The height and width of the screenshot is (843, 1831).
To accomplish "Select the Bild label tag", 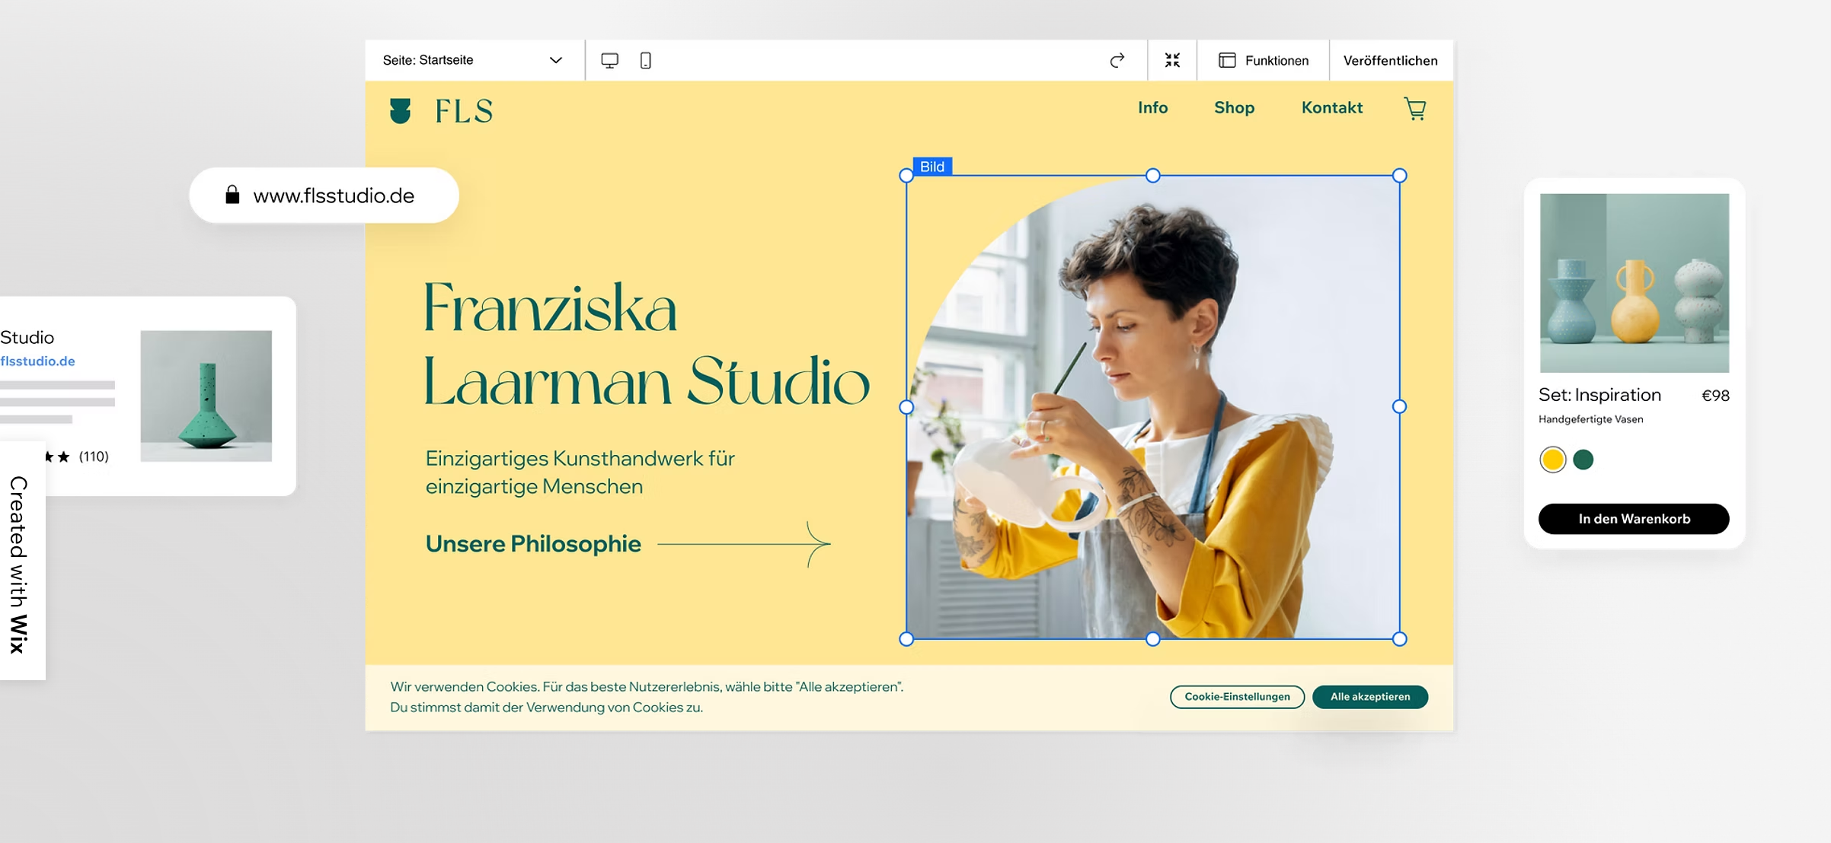I will (x=932, y=167).
